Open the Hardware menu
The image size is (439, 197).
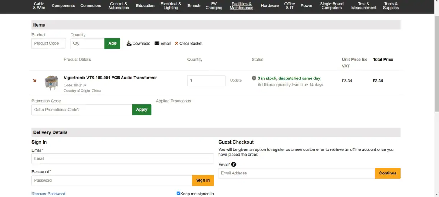(x=270, y=6)
